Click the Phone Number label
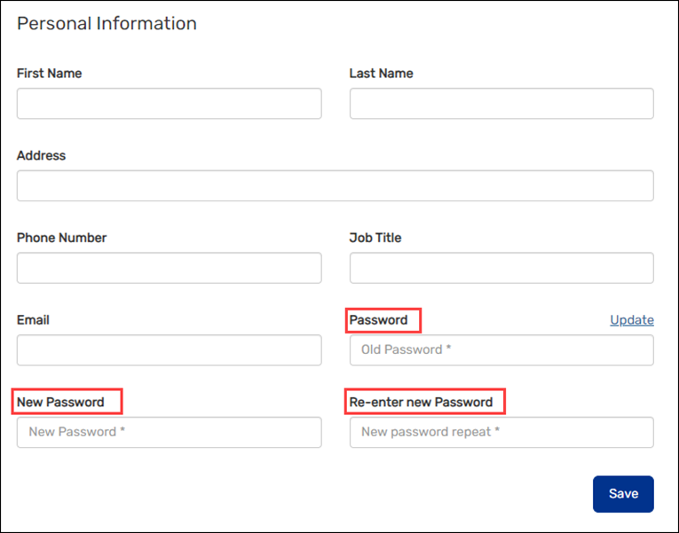 61,238
